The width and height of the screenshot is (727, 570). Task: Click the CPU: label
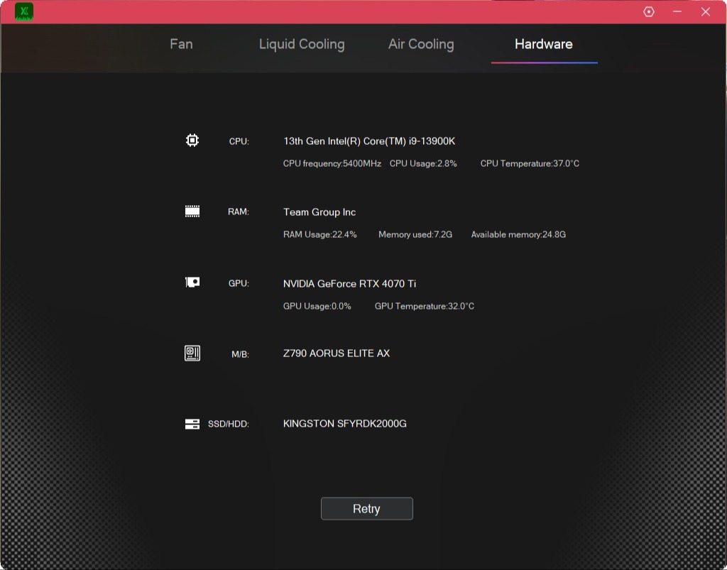239,141
